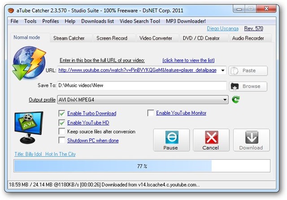Click the blue pause icon
Screen dimensions: 287x200
(172, 137)
